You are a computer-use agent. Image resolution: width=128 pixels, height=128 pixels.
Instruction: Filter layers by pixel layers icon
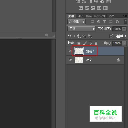(92, 22)
